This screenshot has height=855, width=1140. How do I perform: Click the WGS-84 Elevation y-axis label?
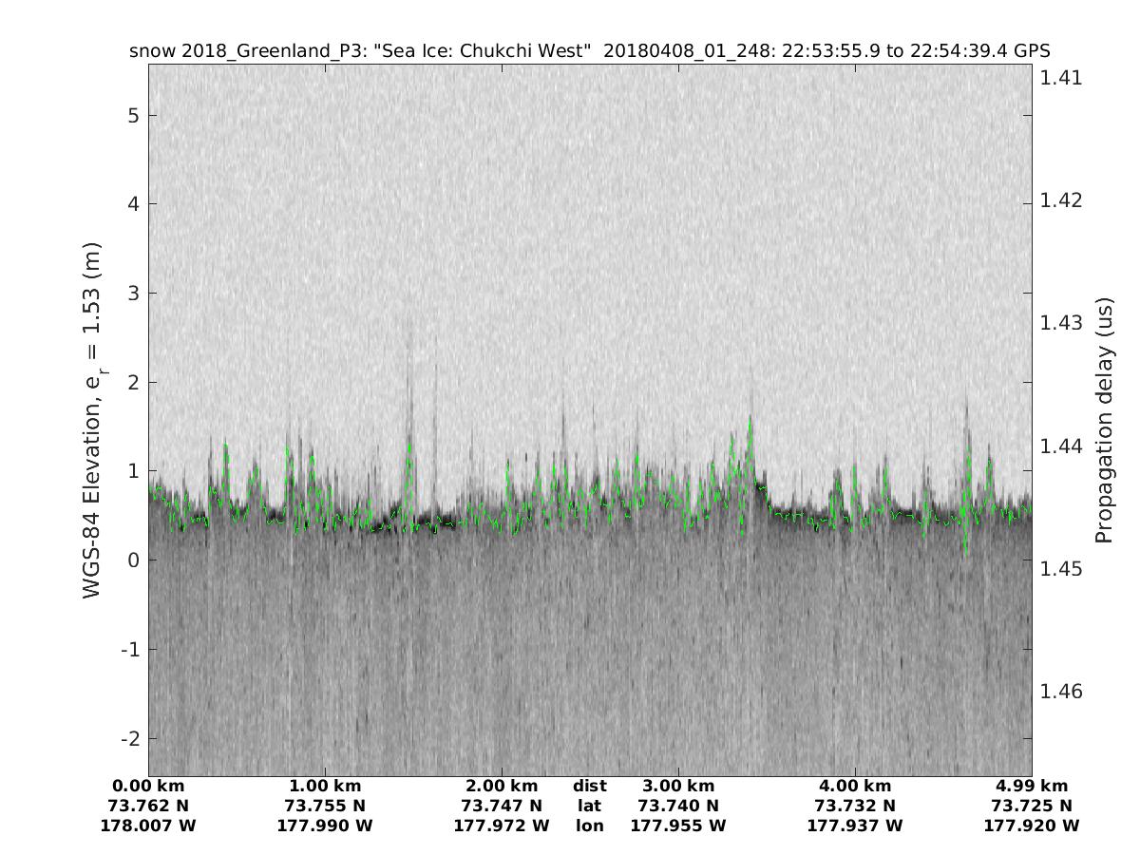[93, 419]
